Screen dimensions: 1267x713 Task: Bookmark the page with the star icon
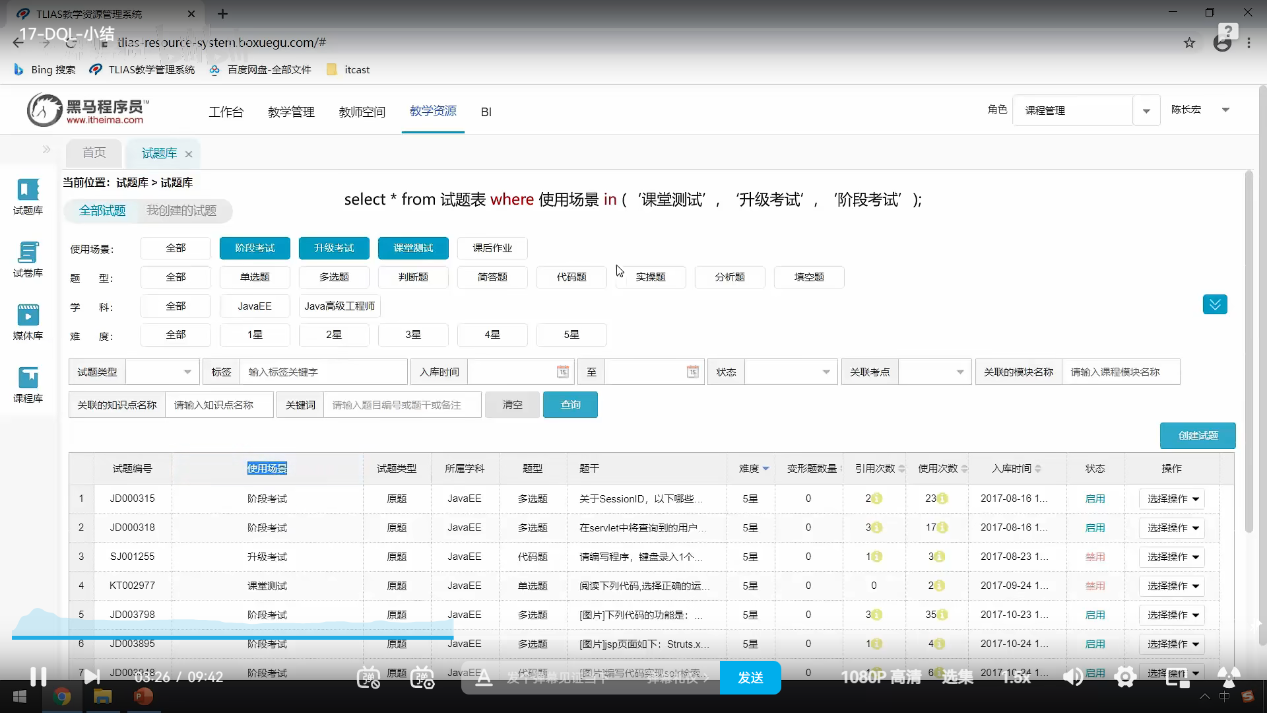point(1189,43)
